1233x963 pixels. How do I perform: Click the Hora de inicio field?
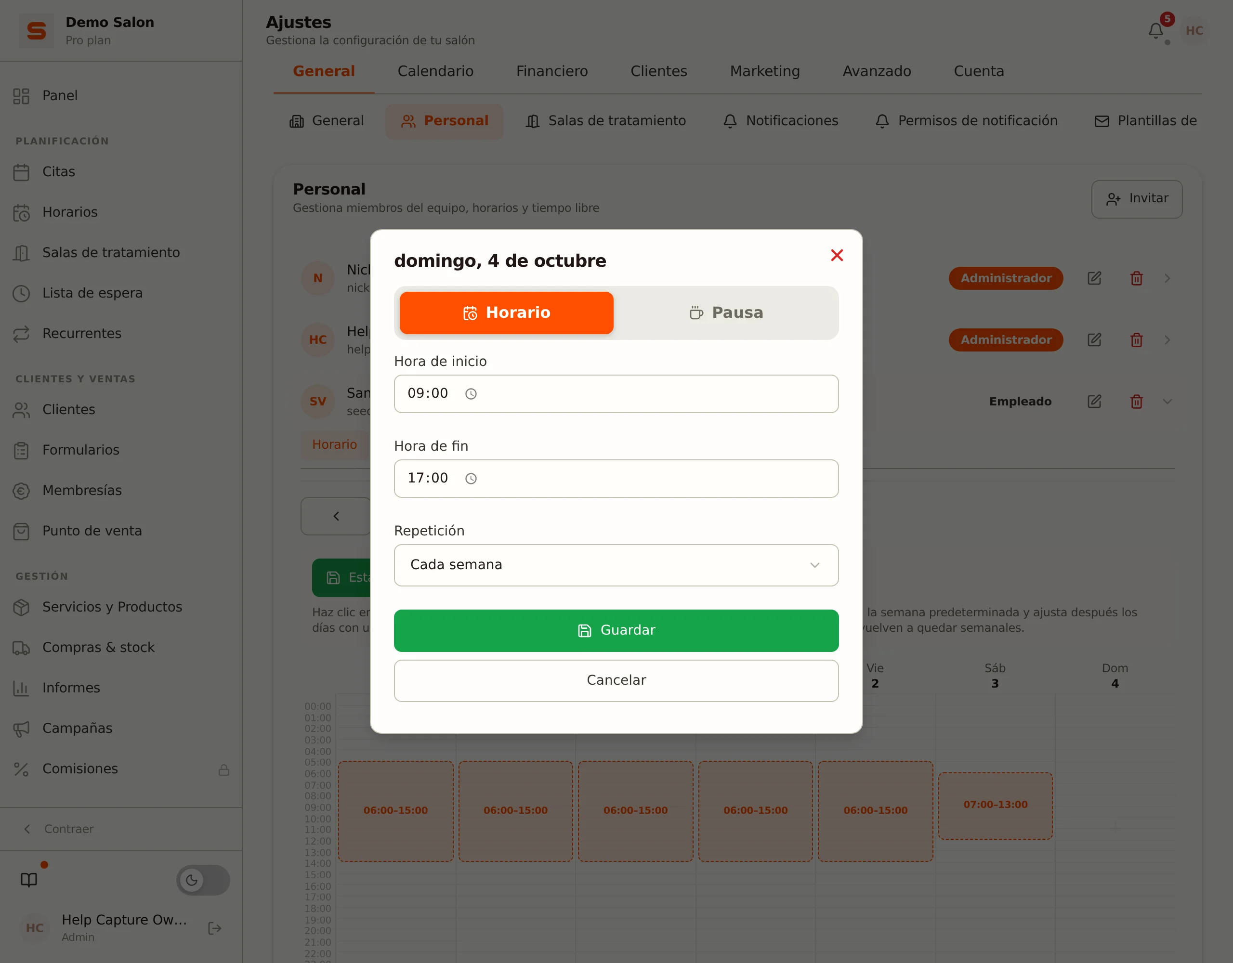tap(616, 393)
